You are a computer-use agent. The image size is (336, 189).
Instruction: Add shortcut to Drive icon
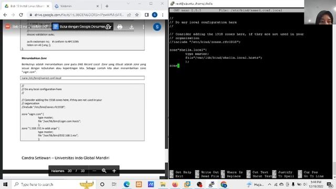[108, 27]
